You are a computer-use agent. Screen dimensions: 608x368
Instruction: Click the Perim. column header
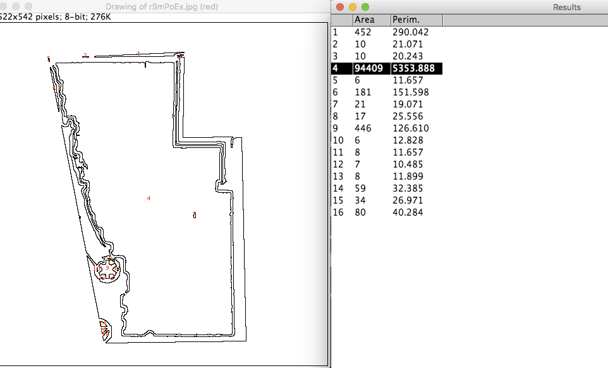click(416, 20)
